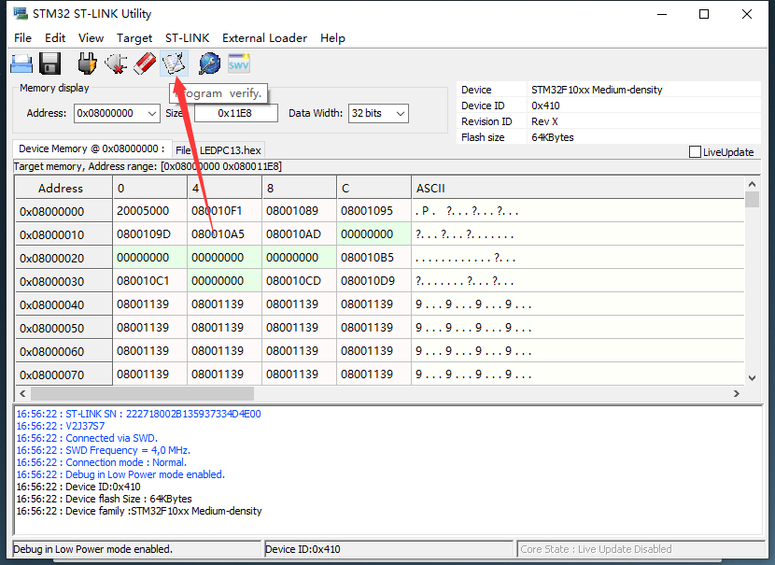Disconnect from target icon
The height and width of the screenshot is (565, 775).
[x=116, y=64]
